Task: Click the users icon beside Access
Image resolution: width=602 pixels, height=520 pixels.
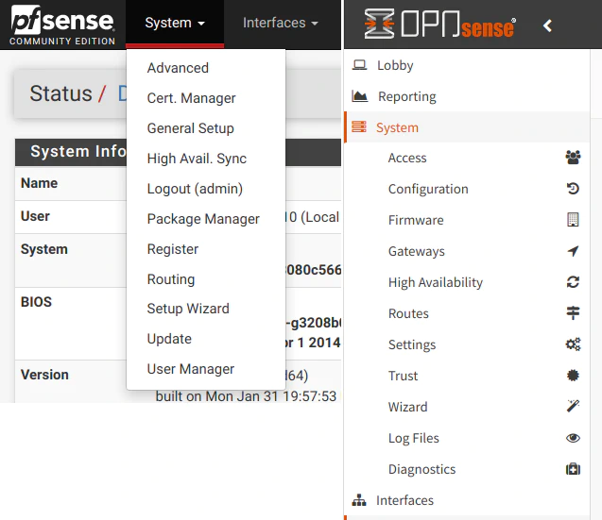Action: (x=573, y=158)
